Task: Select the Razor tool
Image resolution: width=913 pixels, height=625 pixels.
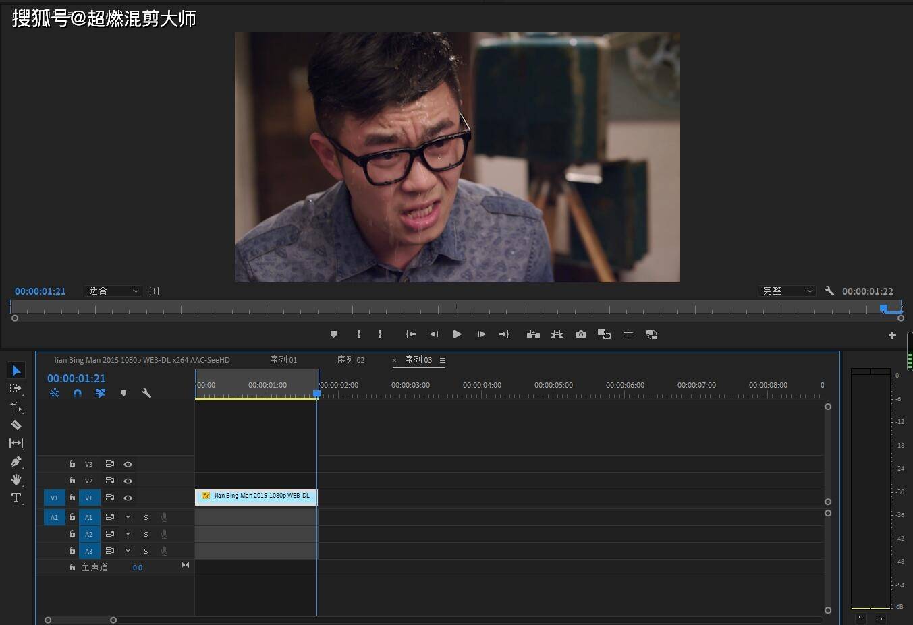Action: 16,425
